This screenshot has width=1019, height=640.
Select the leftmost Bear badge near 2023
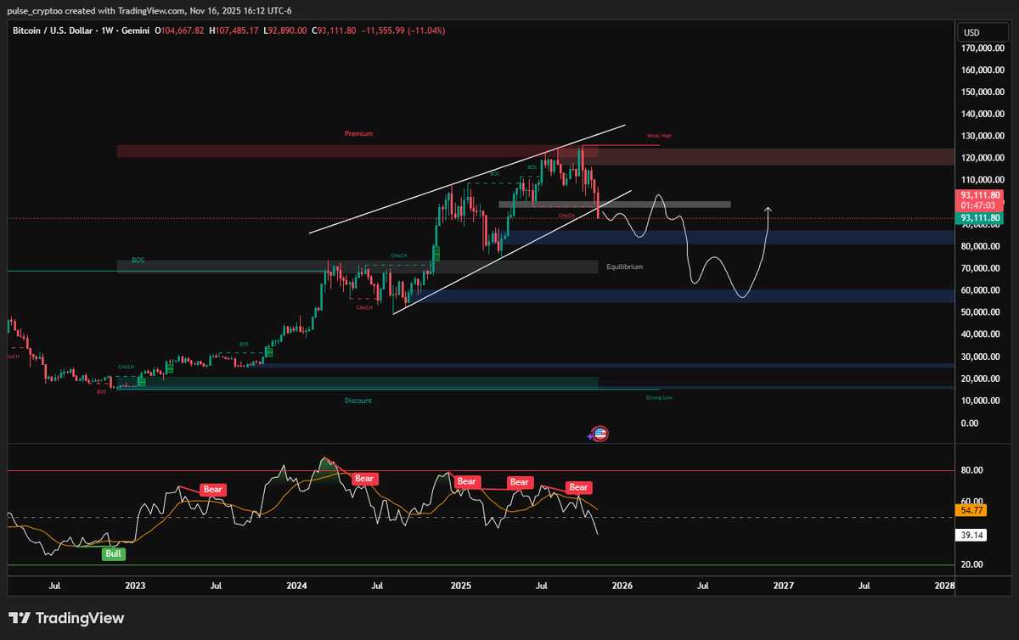(212, 489)
